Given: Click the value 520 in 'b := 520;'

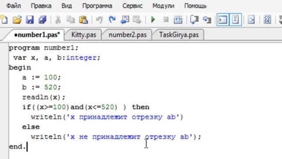Looking at the screenshot, I should coord(51,87).
